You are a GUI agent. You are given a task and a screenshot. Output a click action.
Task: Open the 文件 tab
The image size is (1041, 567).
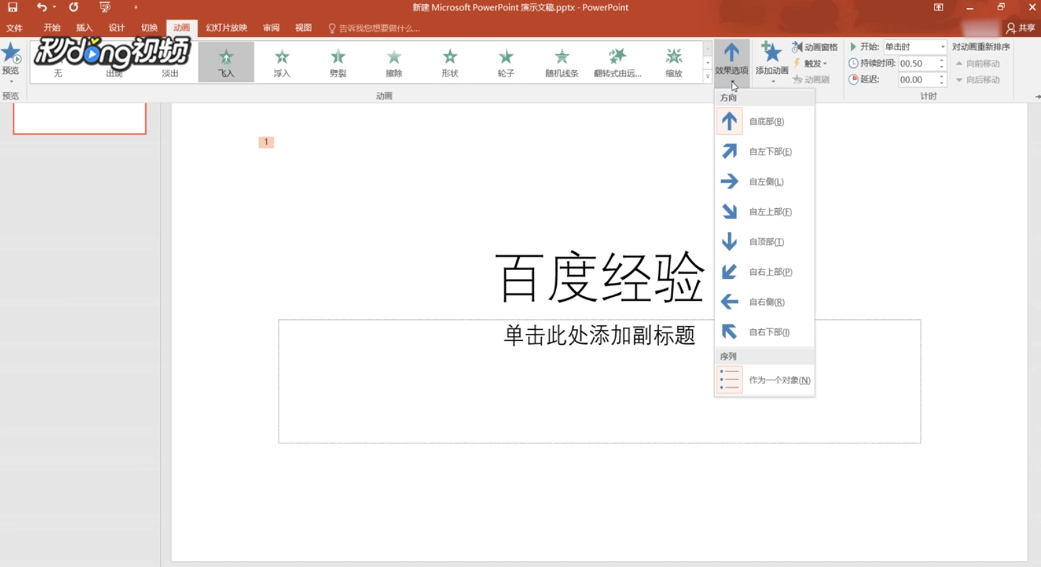click(x=14, y=28)
